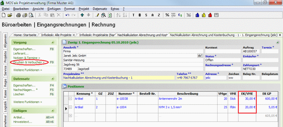Click the percent sign toolbar icon
Image resolution: width=283 pixels, height=127 pixels.
167,15
